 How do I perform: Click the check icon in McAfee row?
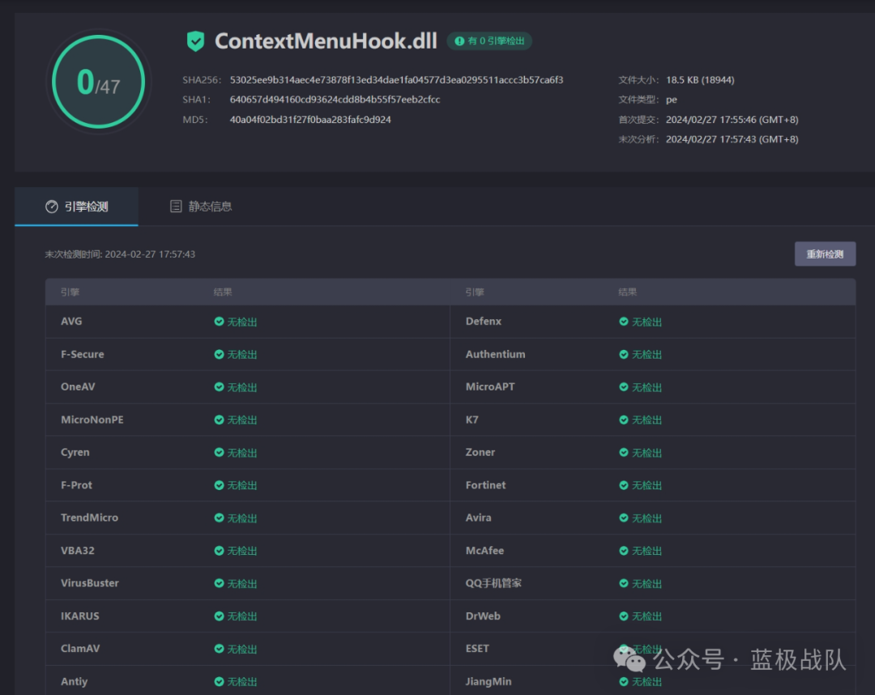tap(623, 551)
